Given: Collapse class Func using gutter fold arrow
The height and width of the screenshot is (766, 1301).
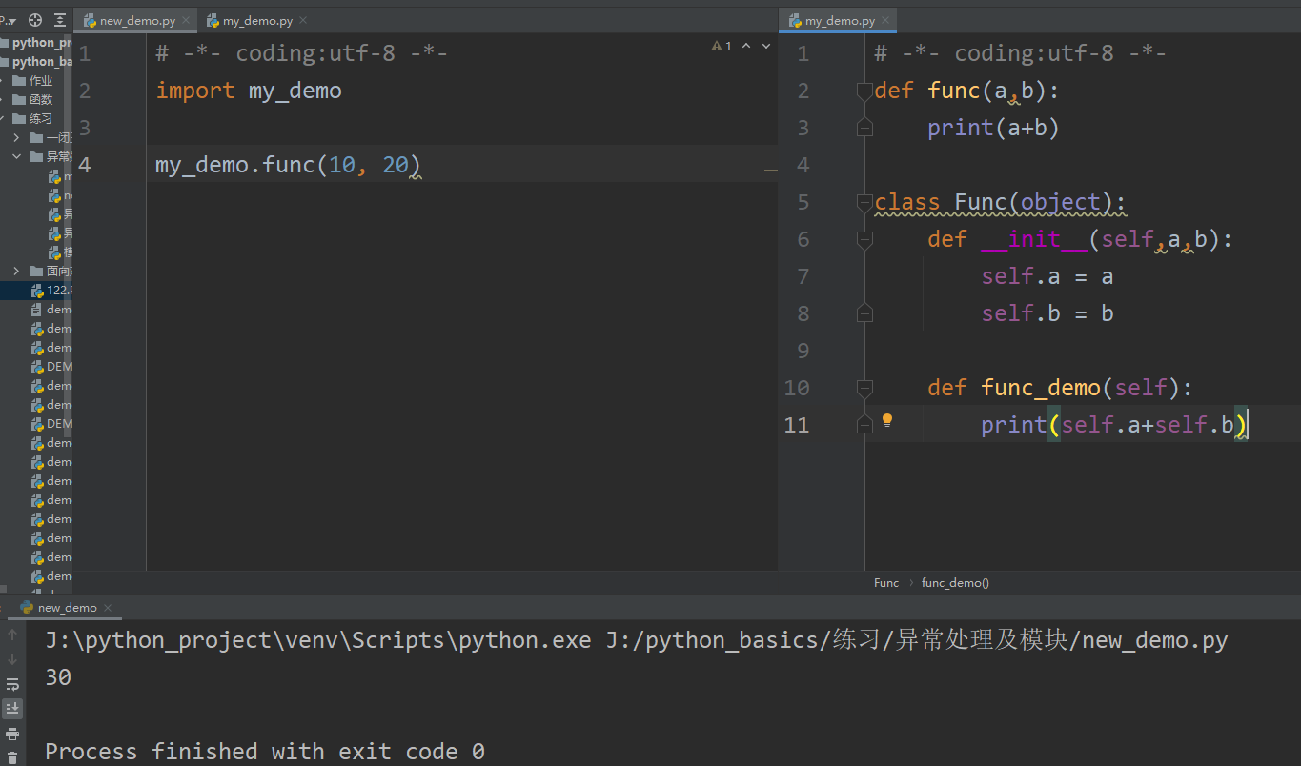Looking at the screenshot, I should click(x=864, y=202).
